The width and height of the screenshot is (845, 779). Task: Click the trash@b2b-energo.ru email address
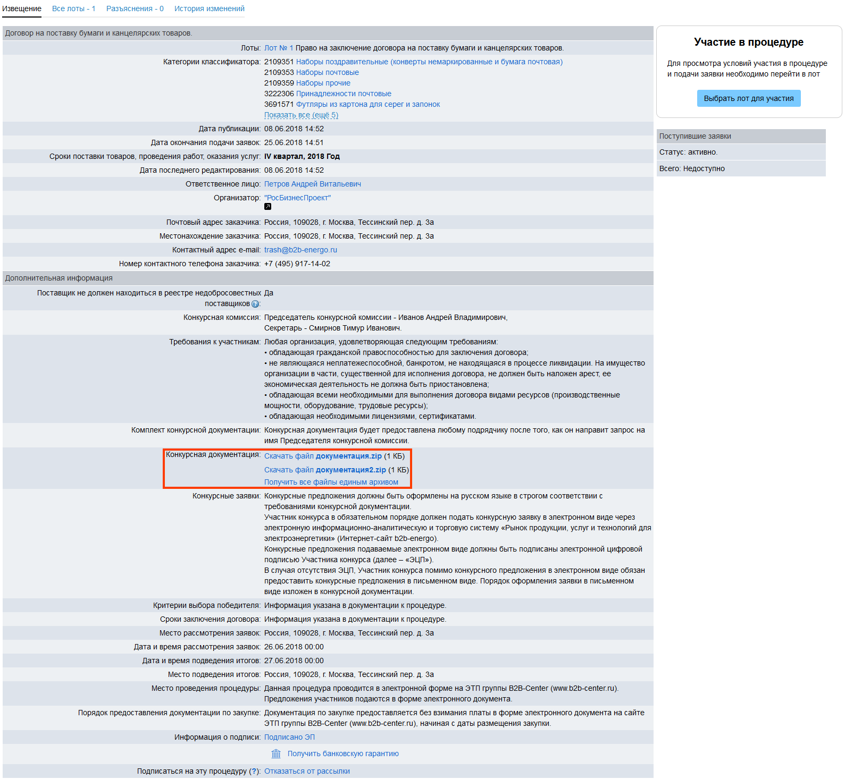click(300, 250)
